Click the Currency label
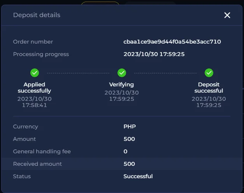The height and width of the screenshot is (193, 244). 26,127
